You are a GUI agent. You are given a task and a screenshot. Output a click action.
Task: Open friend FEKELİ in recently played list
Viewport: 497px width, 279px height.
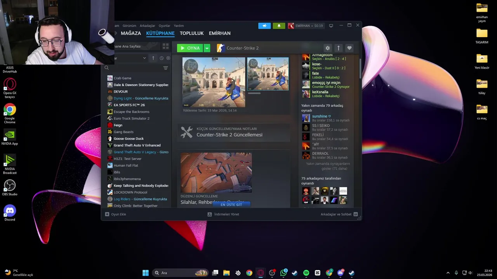(x=326, y=137)
